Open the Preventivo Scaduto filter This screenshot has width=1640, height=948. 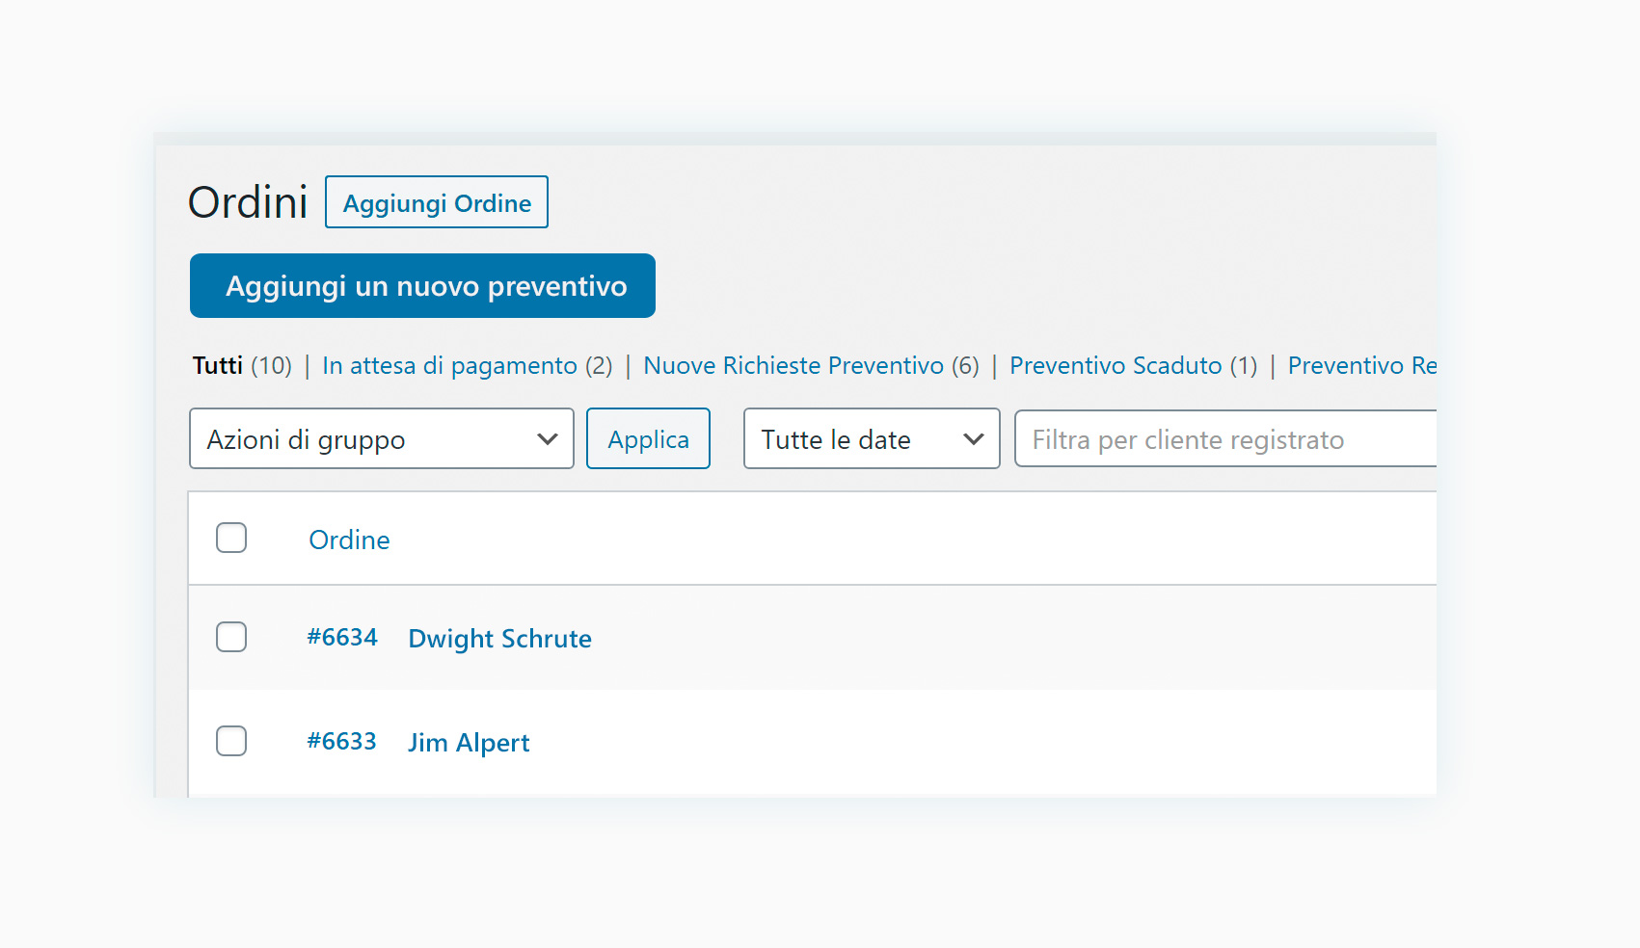[1116, 366]
